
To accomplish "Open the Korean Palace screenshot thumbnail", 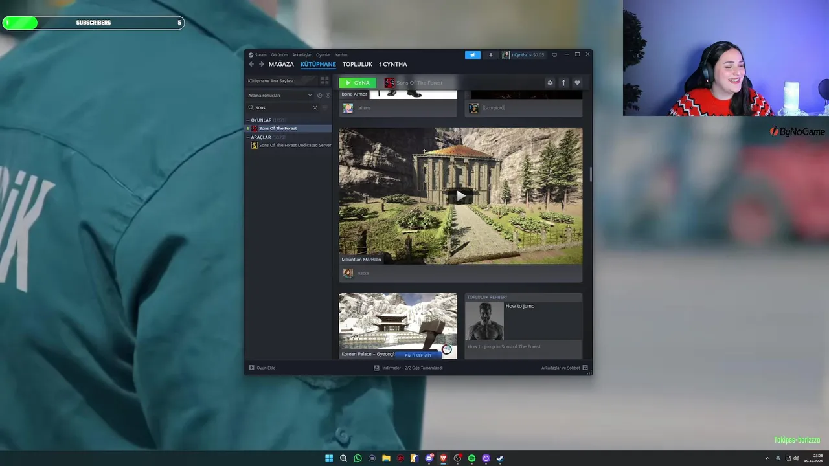I will [x=398, y=326].
